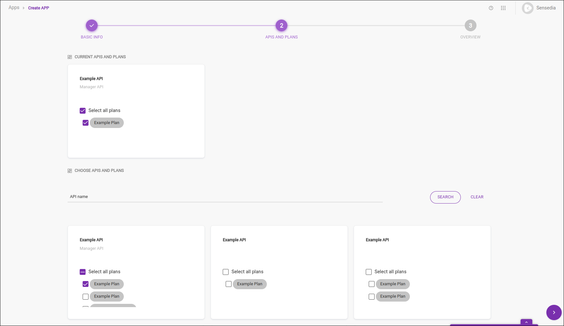Click the BASIC INFO step label
Viewport: 564px width, 326px height.
92,37
